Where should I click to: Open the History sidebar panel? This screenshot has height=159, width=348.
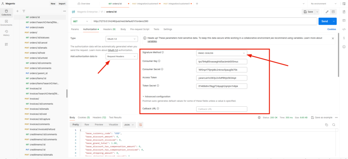click(x=6, y=33)
